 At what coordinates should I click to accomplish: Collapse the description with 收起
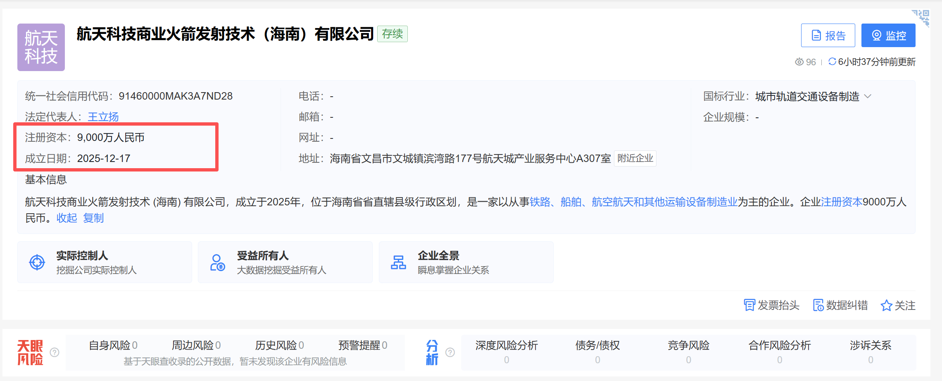[67, 218]
